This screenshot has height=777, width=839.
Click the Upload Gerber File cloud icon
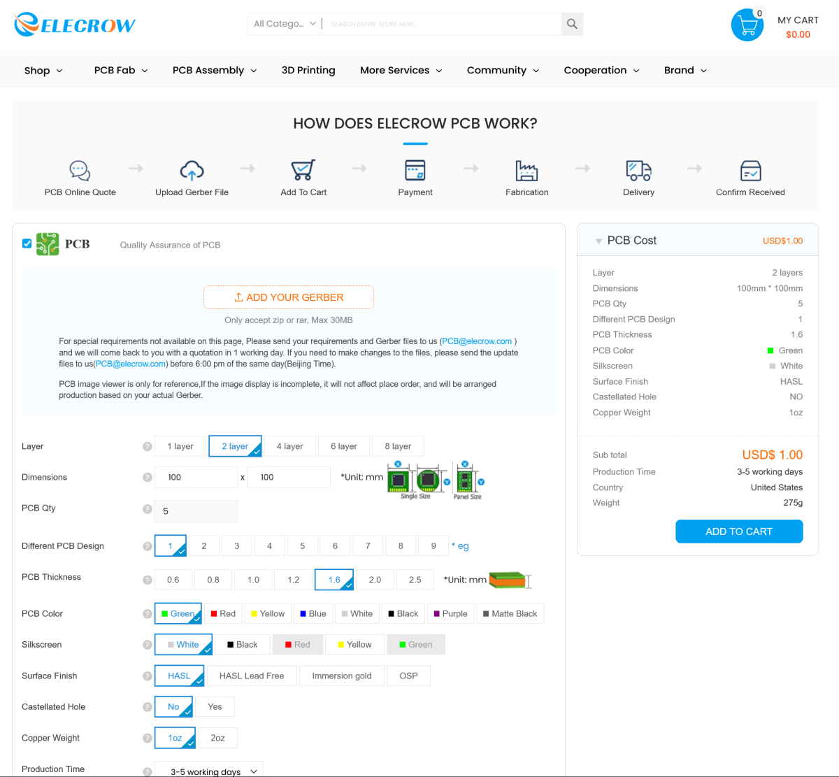pyautogui.click(x=192, y=170)
